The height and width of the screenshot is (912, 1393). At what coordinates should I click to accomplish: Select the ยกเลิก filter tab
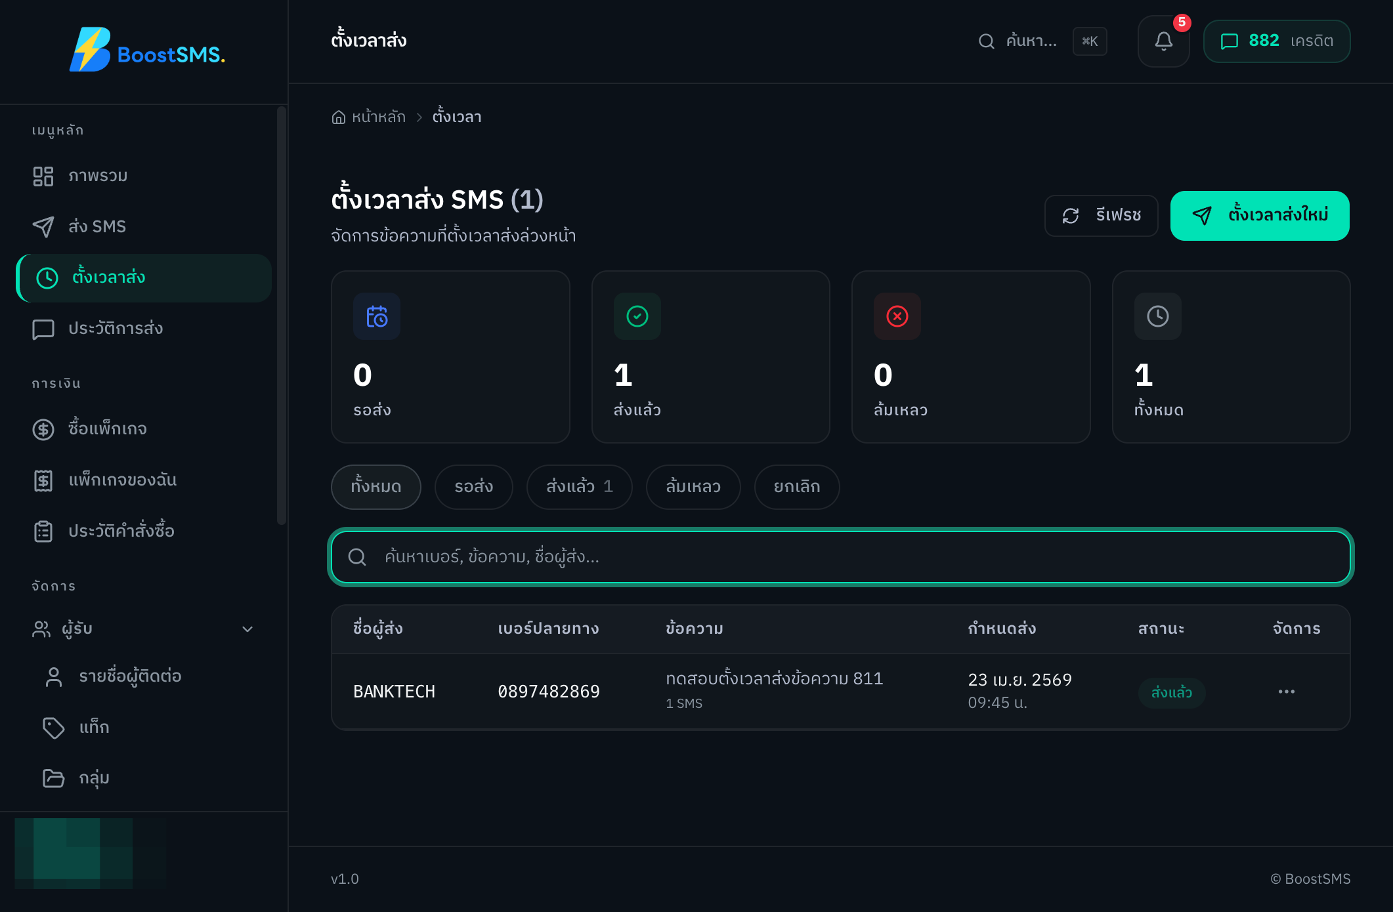coord(797,487)
